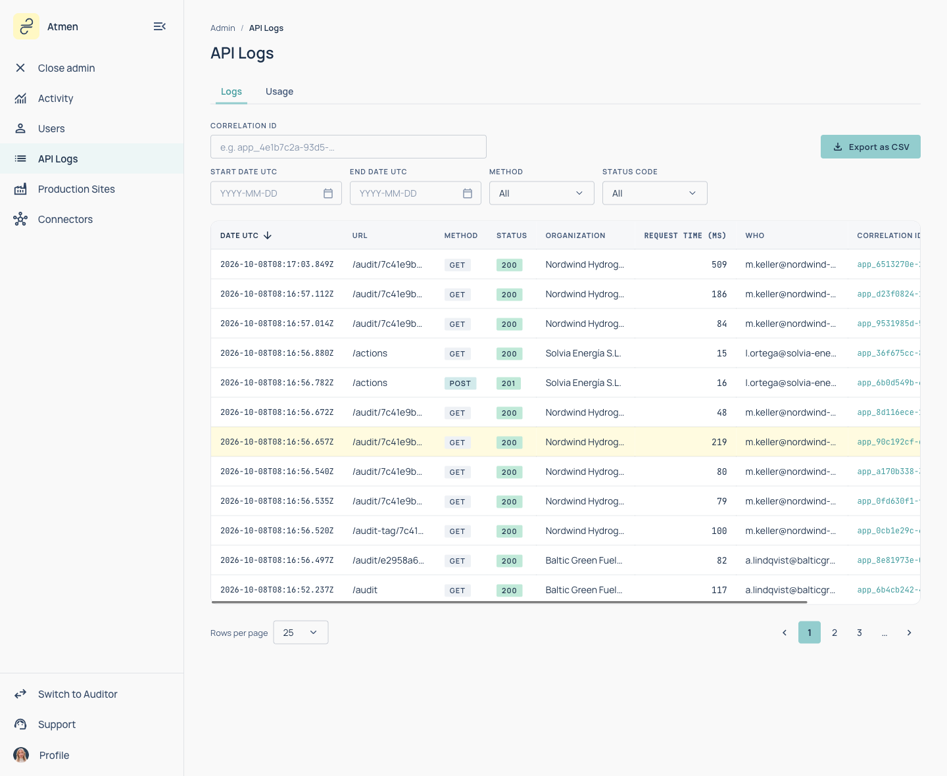This screenshot has height=776, width=947.
Task: Click the /audit-tag/7c41 URL cell
Action: [388, 531]
